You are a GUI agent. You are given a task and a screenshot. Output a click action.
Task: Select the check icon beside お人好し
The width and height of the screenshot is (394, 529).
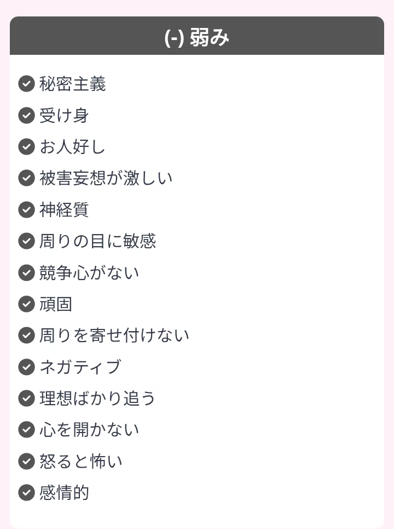[27, 147]
